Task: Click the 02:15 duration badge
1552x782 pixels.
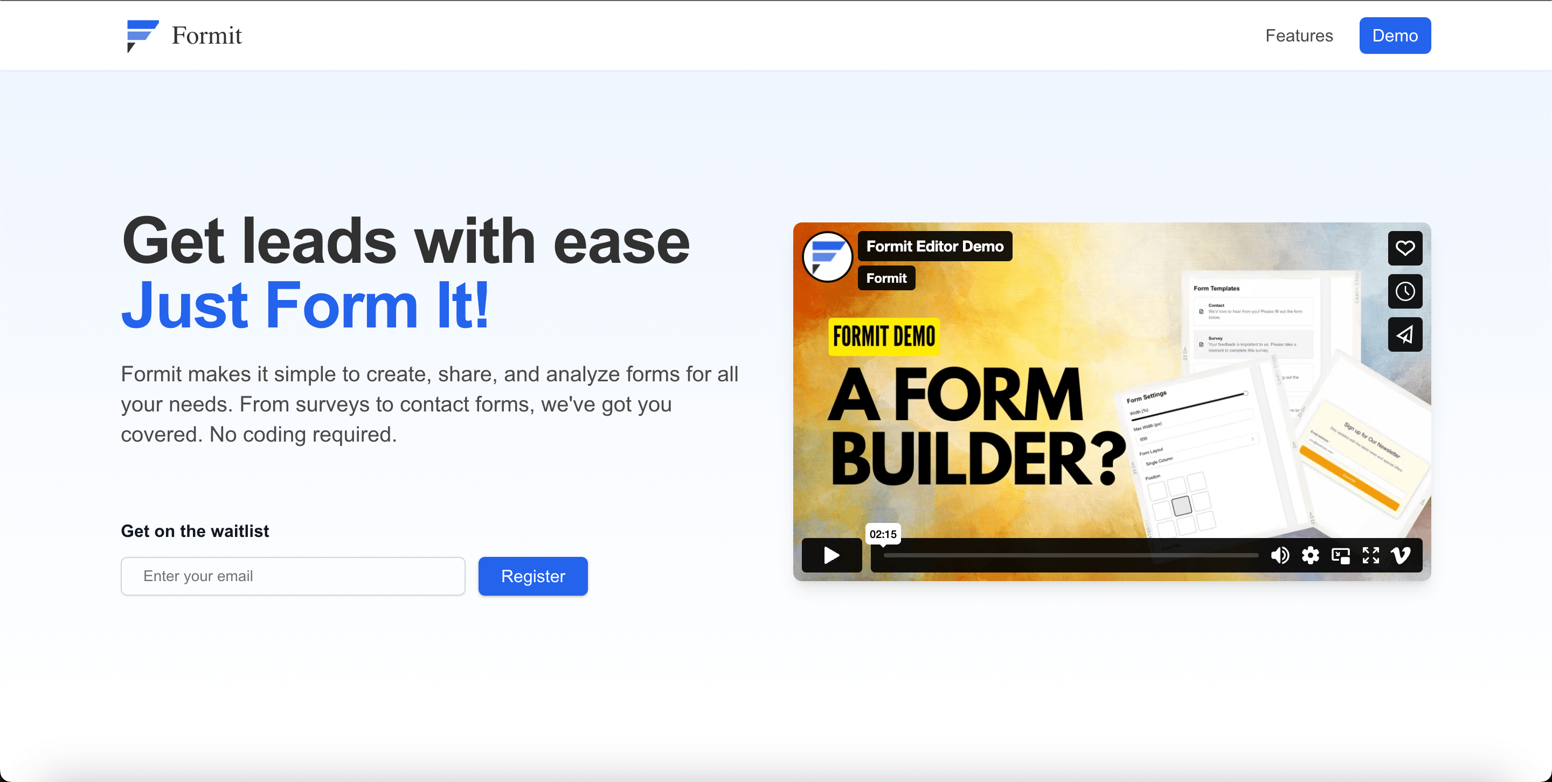Action: point(883,534)
